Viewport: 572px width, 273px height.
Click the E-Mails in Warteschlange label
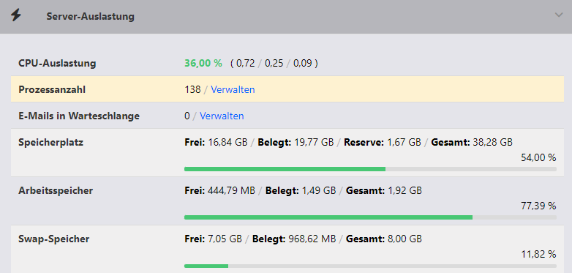tap(79, 116)
